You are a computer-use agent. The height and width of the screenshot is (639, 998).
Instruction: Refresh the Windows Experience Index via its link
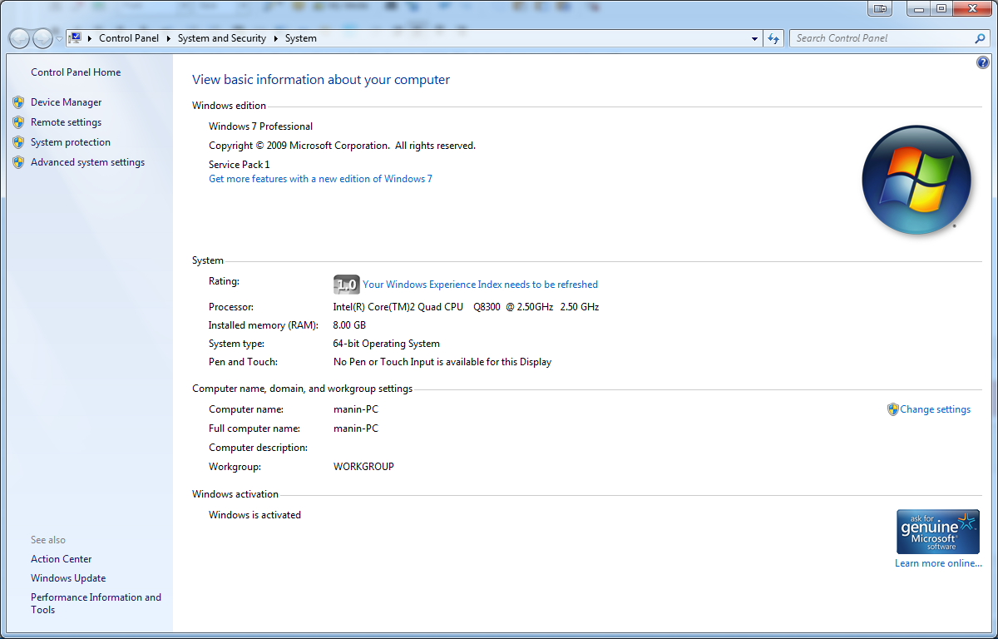[480, 285]
